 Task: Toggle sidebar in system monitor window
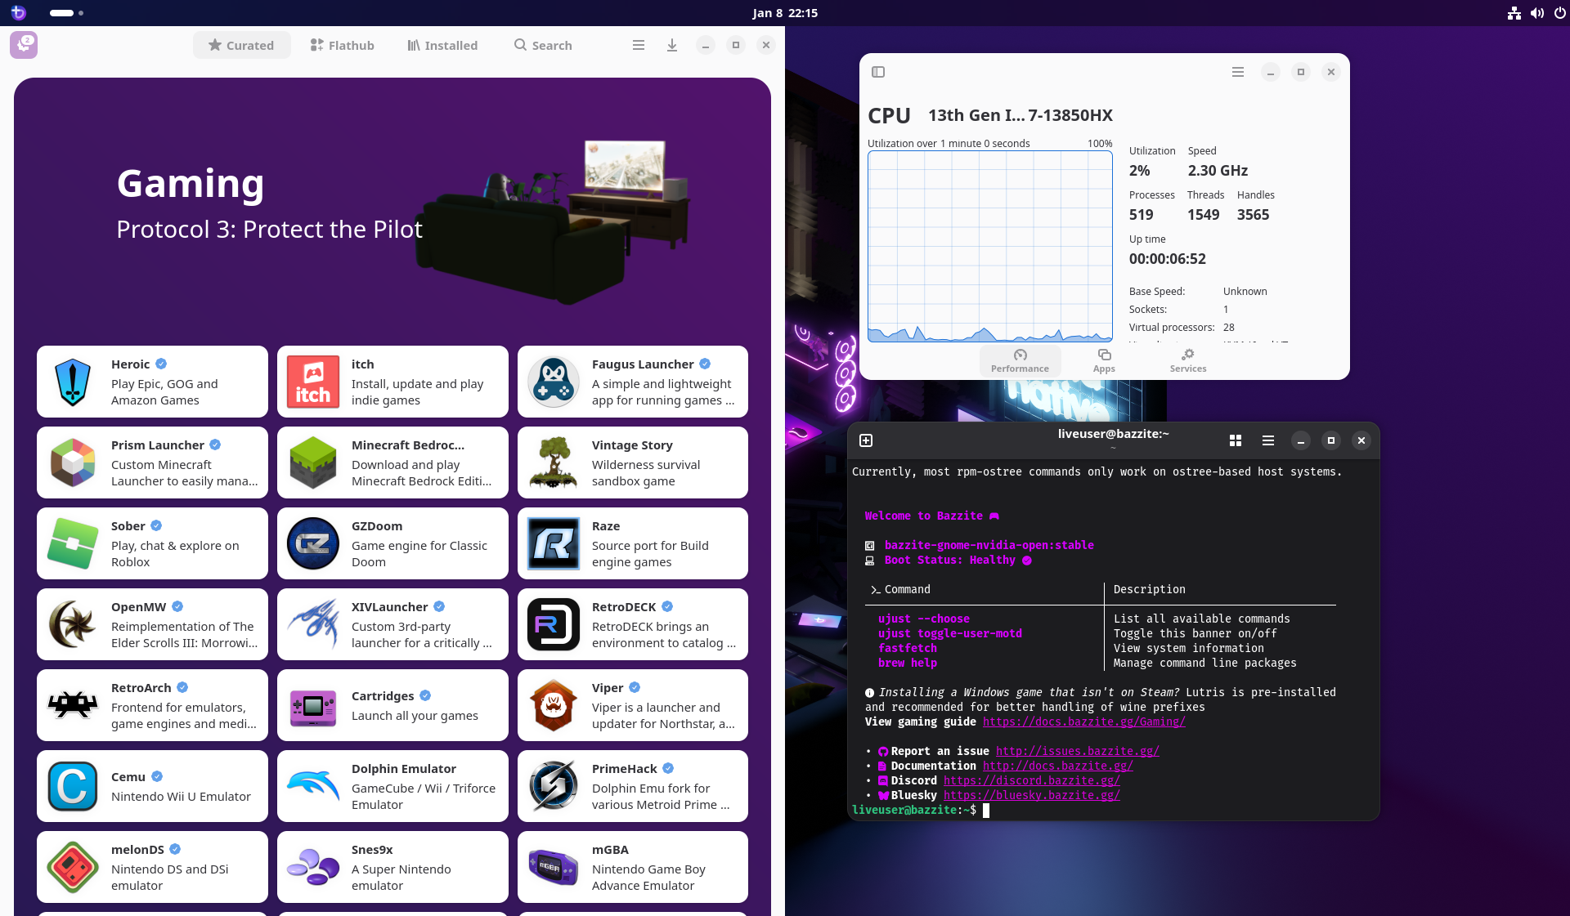tap(878, 72)
